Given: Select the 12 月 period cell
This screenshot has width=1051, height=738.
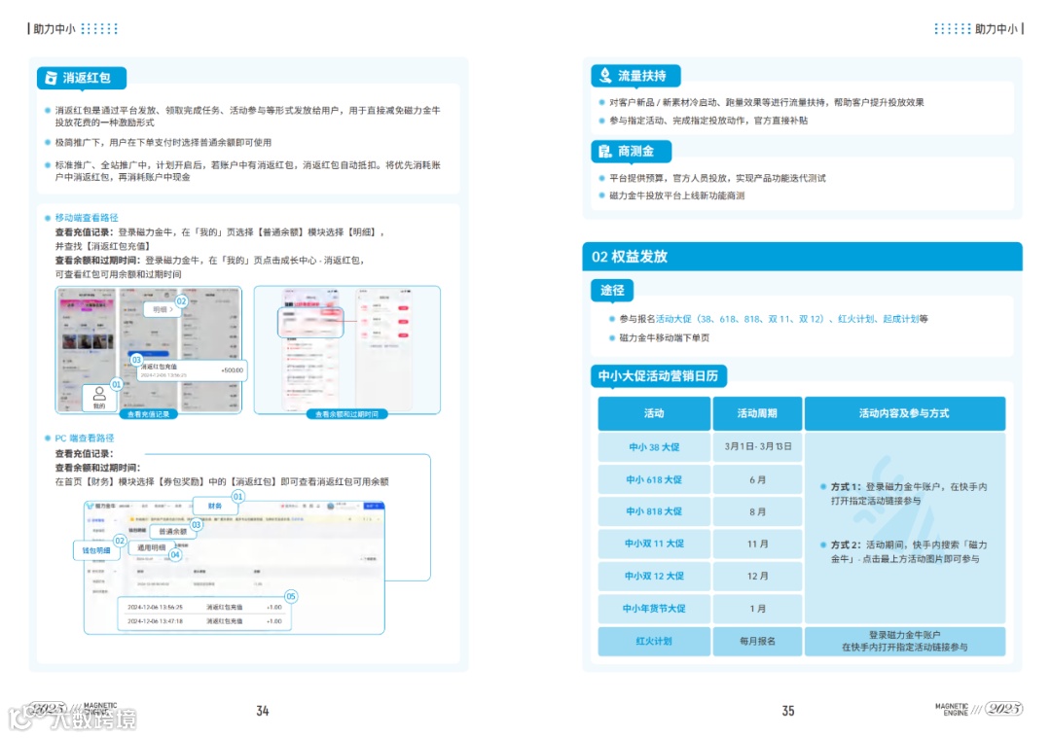Looking at the screenshot, I should coord(757,576).
